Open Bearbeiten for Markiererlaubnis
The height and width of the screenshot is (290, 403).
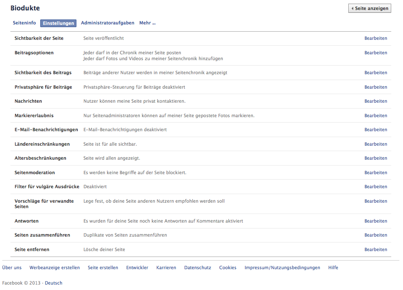[375, 116]
